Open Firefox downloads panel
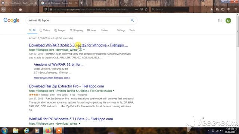239x134 pixels. 212,9
